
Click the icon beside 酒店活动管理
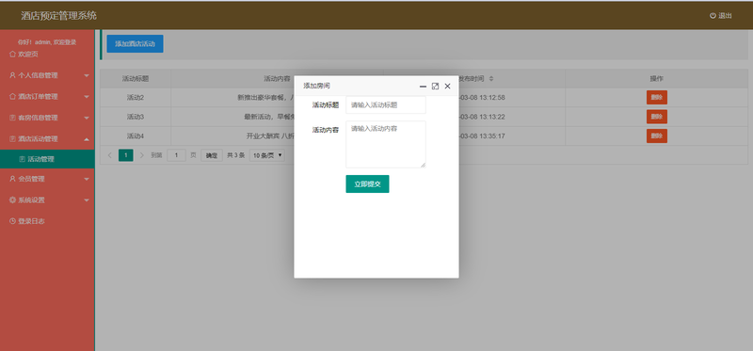point(12,138)
